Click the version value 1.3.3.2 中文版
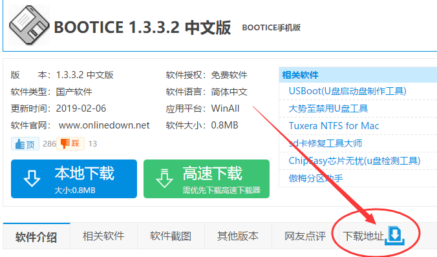437x257 pixels. (85, 75)
